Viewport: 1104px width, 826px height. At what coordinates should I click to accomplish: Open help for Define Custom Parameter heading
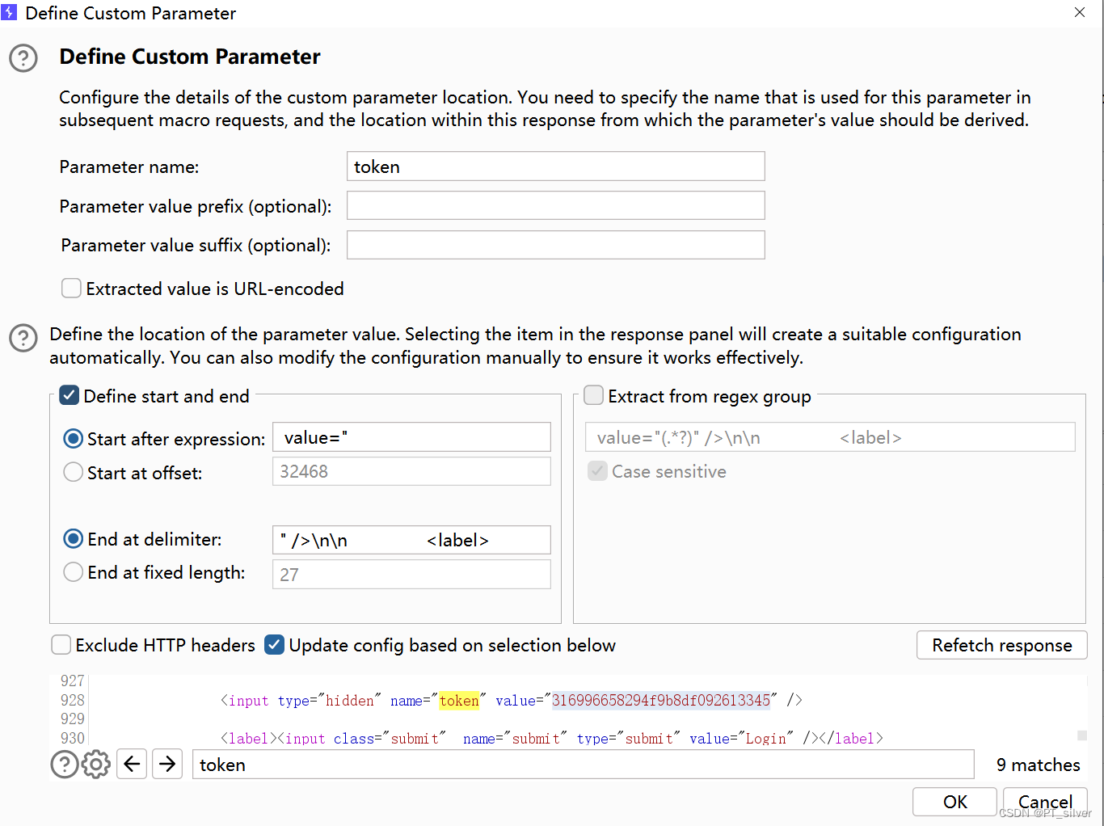pos(23,58)
